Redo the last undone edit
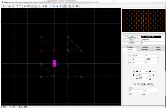 (x=20, y=6)
